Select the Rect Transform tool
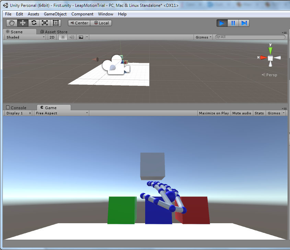This screenshot has height=250, width=290. pyautogui.click(x=56, y=23)
